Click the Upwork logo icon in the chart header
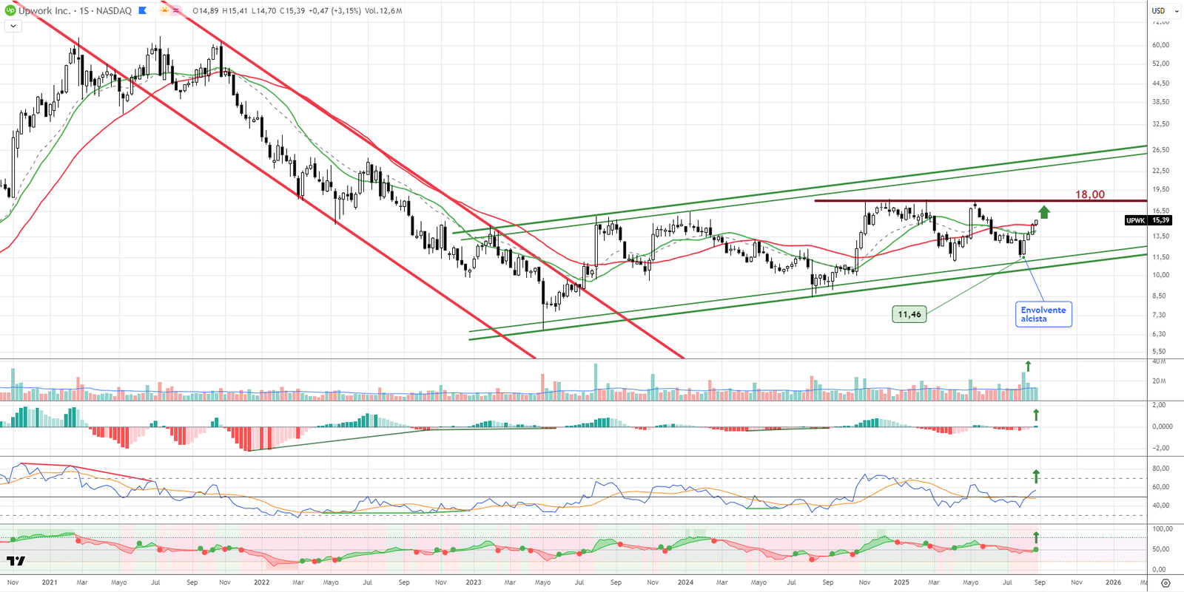 [10, 10]
